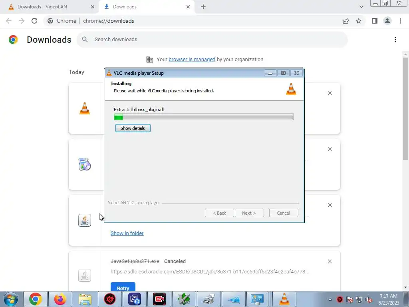The image size is (409, 307).
Task: Retry the canceled JavaSetup8u371.exe download
Action: (x=123, y=287)
